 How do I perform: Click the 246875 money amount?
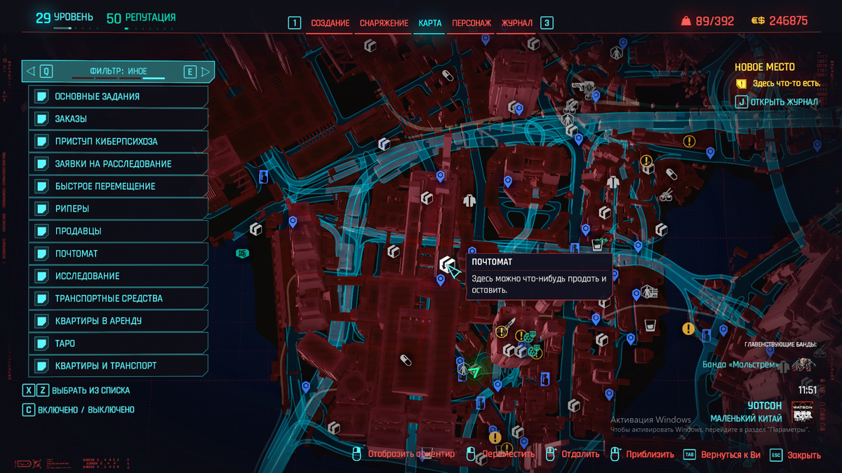789,21
